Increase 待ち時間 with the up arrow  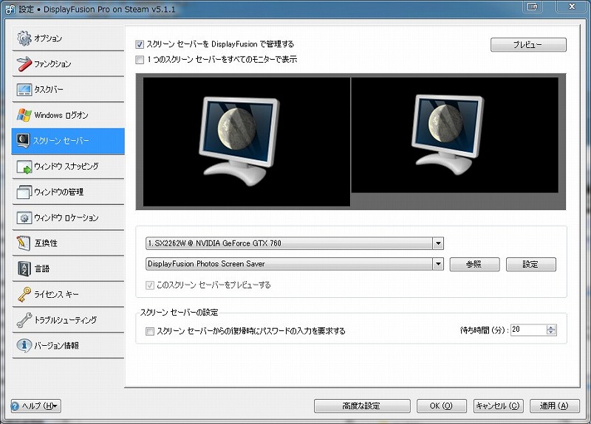(x=551, y=327)
